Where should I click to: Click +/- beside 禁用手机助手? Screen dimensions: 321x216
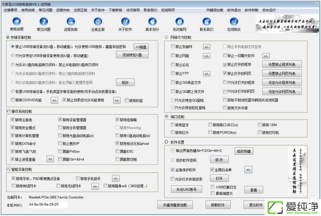pyautogui.click(x=116, y=178)
